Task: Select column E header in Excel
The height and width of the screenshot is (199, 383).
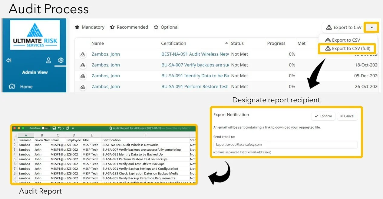Action: pos(92,136)
